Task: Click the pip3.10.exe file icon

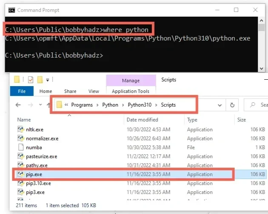Action: 21,183
